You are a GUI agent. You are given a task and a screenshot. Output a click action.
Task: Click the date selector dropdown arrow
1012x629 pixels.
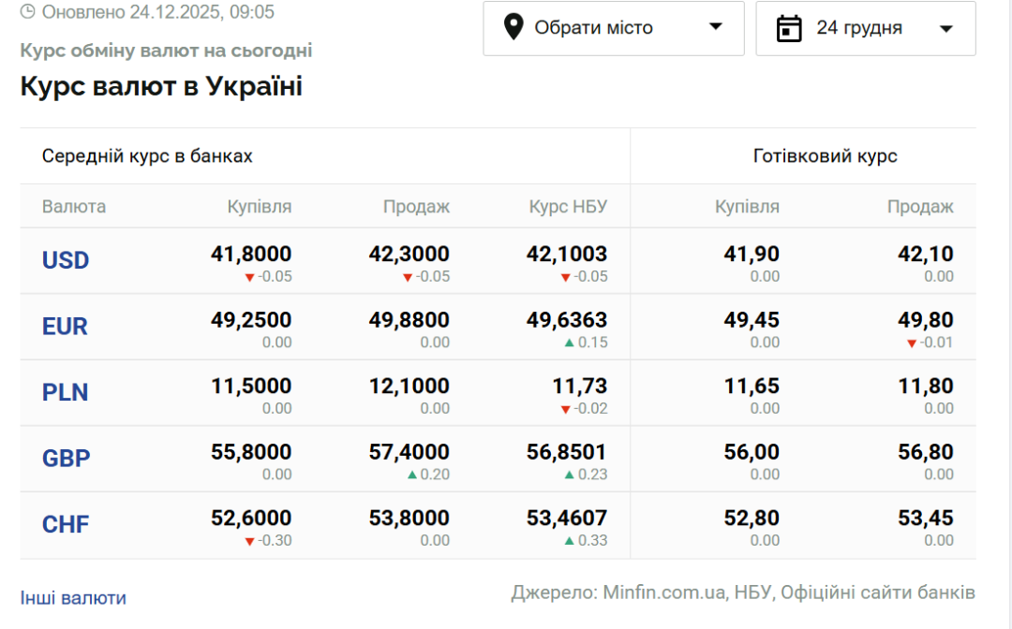click(x=945, y=28)
